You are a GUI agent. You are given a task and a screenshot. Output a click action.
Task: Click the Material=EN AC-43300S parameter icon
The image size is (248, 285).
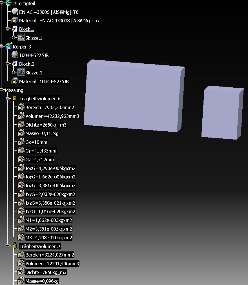[15, 20]
